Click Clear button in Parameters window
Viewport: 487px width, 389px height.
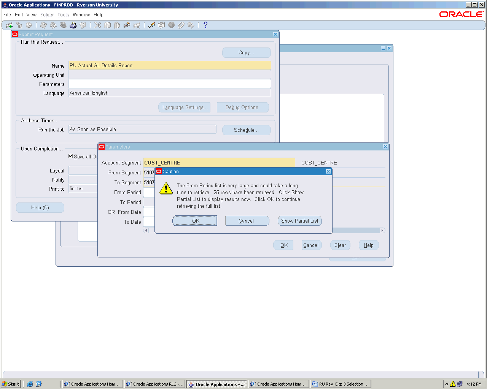[x=340, y=245]
